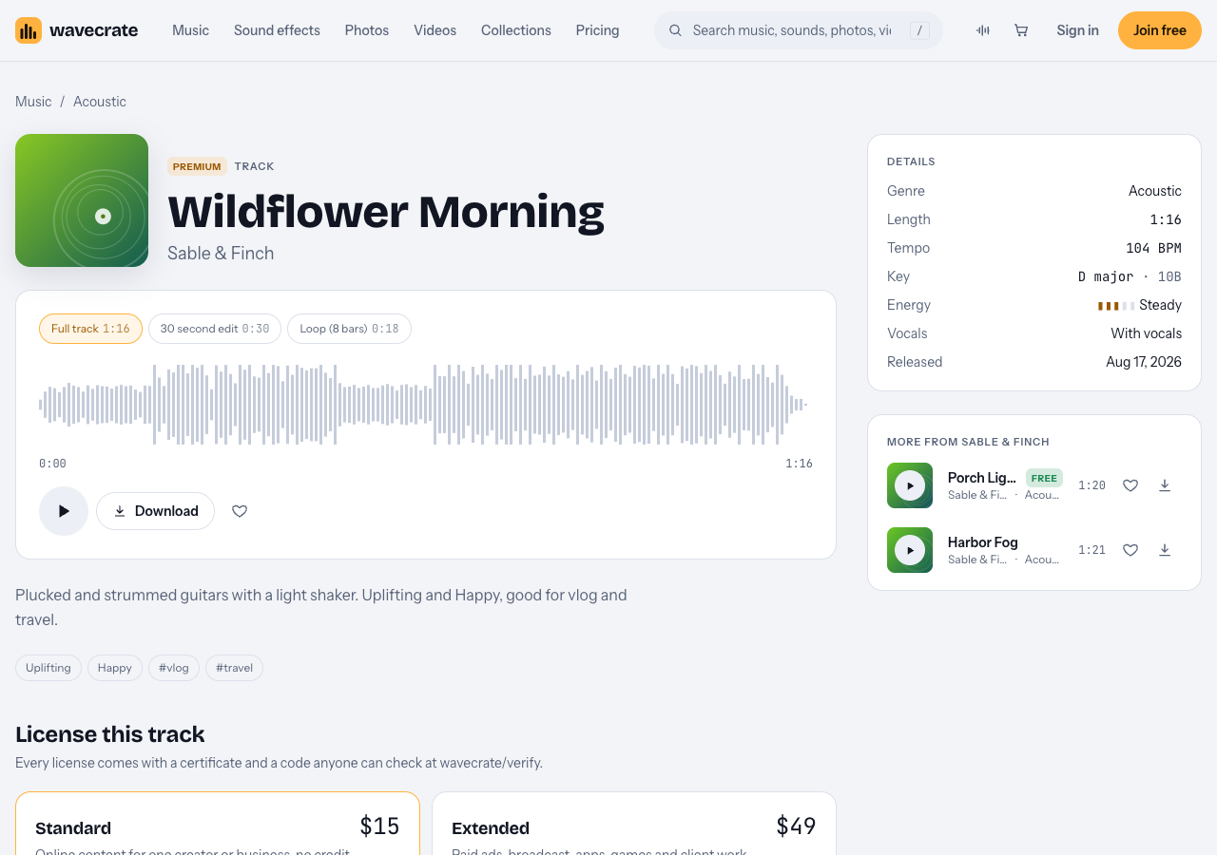This screenshot has height=855, width=1217.
Task: Download the Harbor Fog track
Action: point(1165,550)
